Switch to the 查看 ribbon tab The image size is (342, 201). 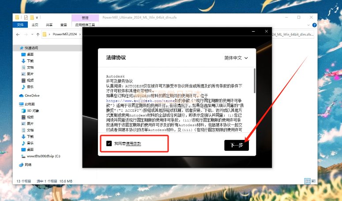pos(64,25)
